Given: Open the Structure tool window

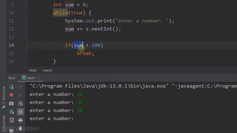Looking at the screenshot, I should coord(4,97).
